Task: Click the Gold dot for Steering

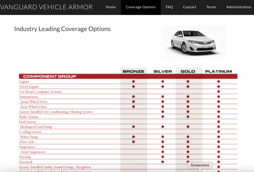Action: coord(188,157)
